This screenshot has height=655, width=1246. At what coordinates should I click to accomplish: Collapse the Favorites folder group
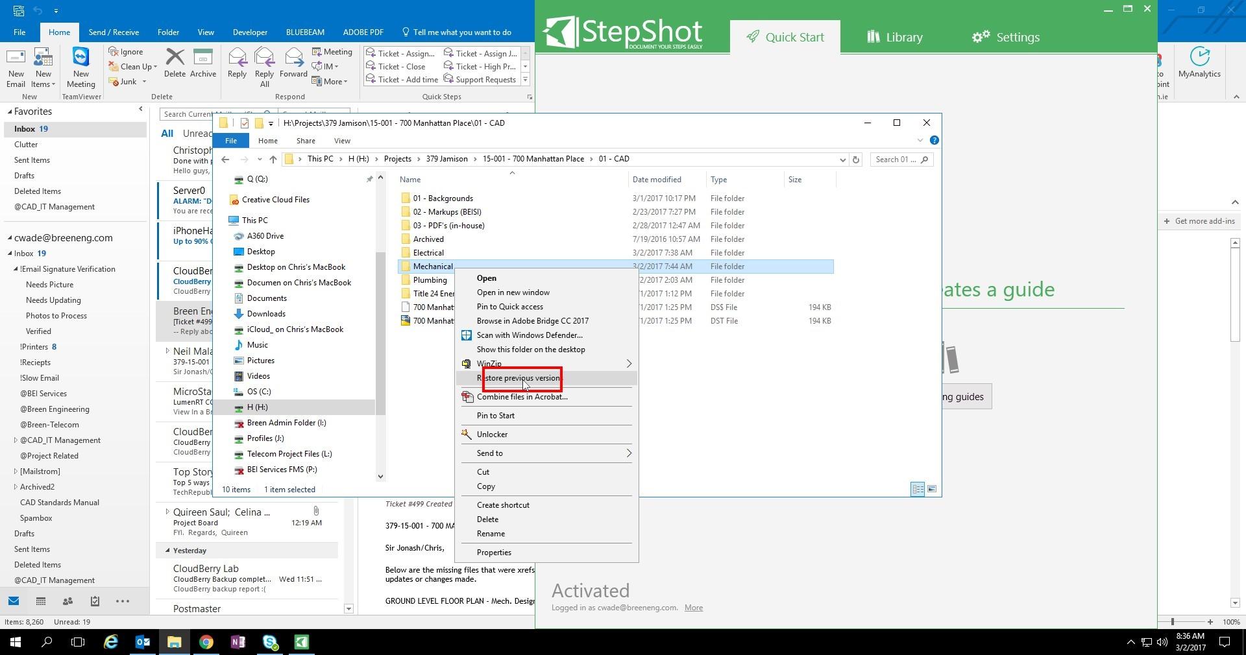[10, 112]
